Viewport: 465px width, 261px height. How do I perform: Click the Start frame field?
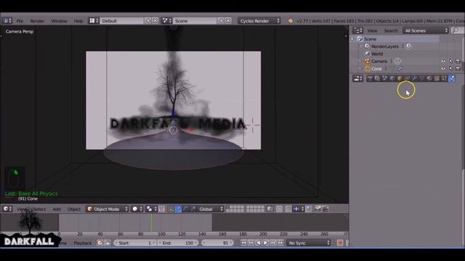(135, 243)
